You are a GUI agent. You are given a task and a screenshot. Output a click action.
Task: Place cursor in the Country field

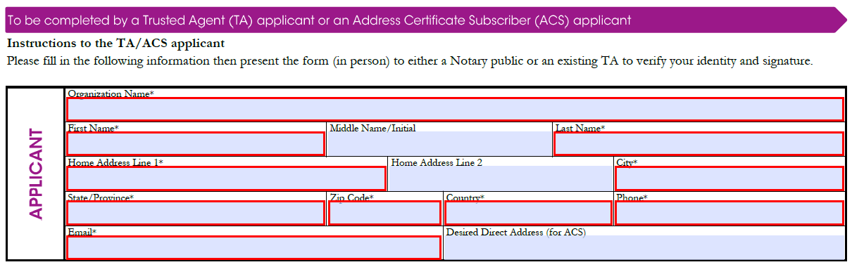[528, 214]
